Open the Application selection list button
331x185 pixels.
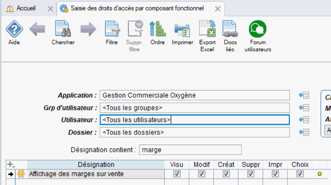click(x=304, y=95)
